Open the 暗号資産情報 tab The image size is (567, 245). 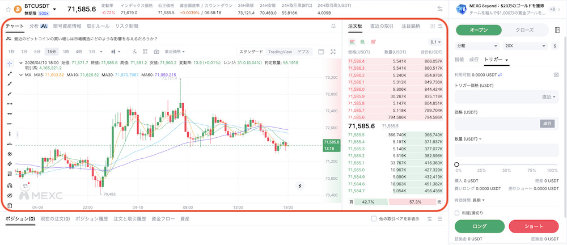[67, 26]
